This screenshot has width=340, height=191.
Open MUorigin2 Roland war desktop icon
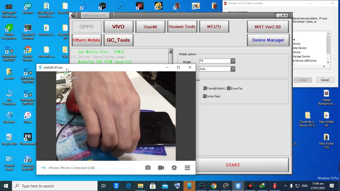coord(9,11)
